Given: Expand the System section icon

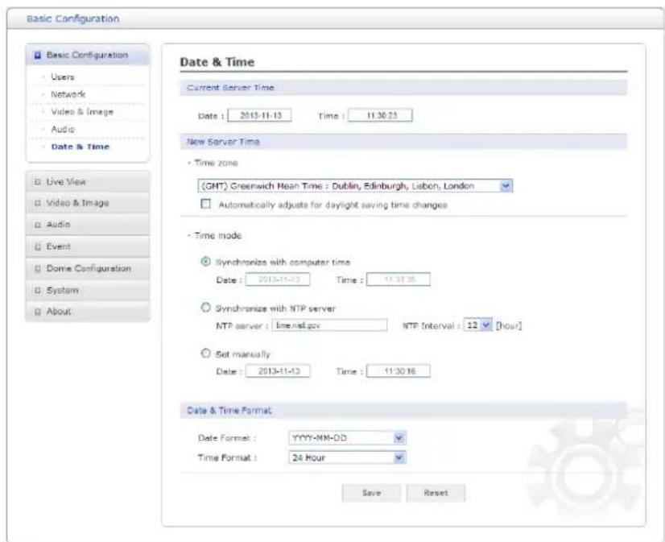Looking at the screenshot, I should (x=37, y=291).
